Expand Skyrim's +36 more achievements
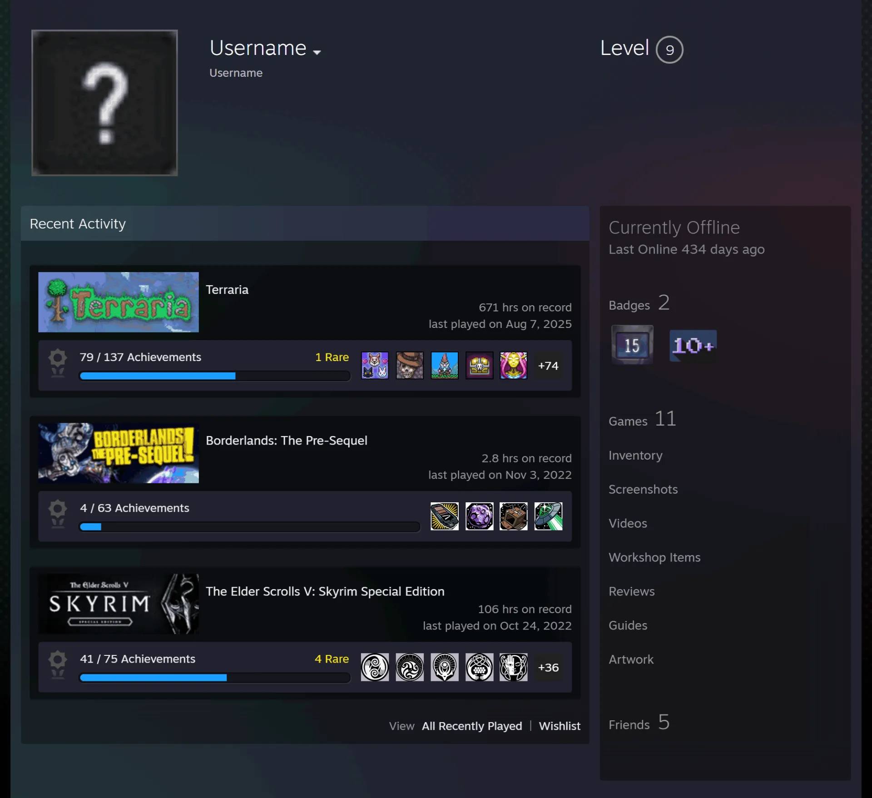Image resolution: width=872 pixels, height=798 pixels. [x=548, y=667]
